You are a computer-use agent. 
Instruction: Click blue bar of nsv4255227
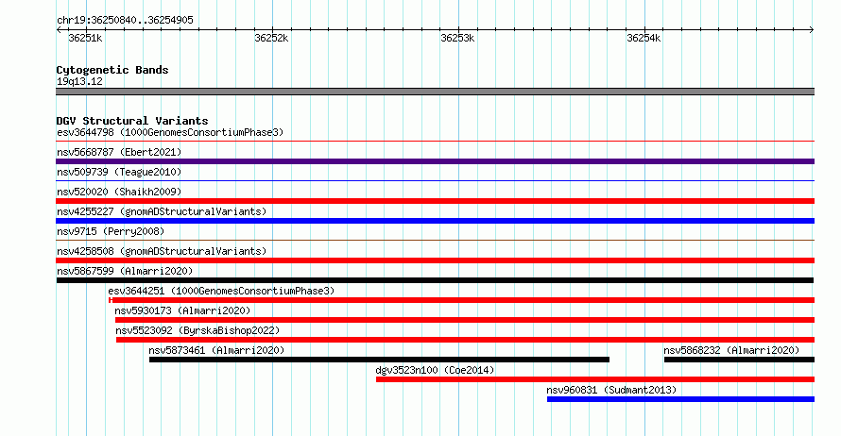(x=435, y=221)
